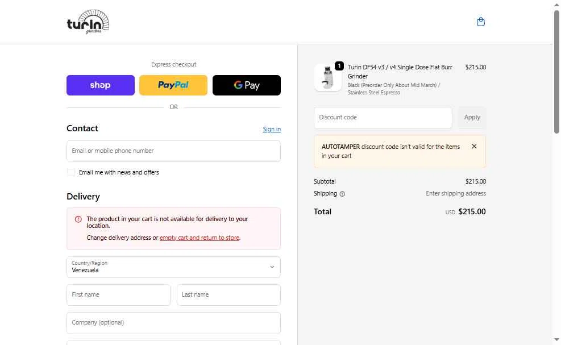Open the shopping bag cart icon
The height and width of the screenshot is (345, 561).
coord(480,22)
